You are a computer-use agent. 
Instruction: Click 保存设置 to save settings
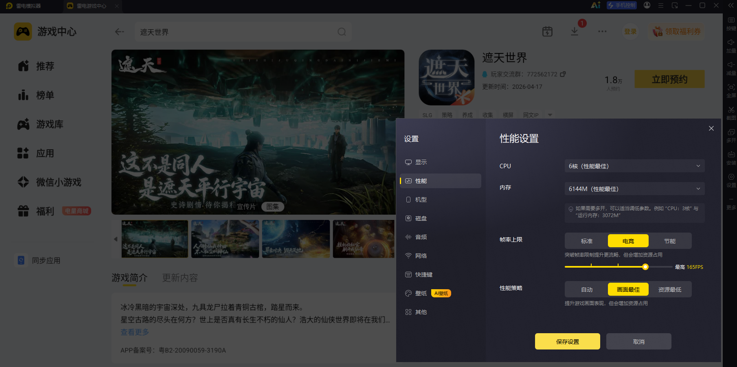[x=568, y=341]
